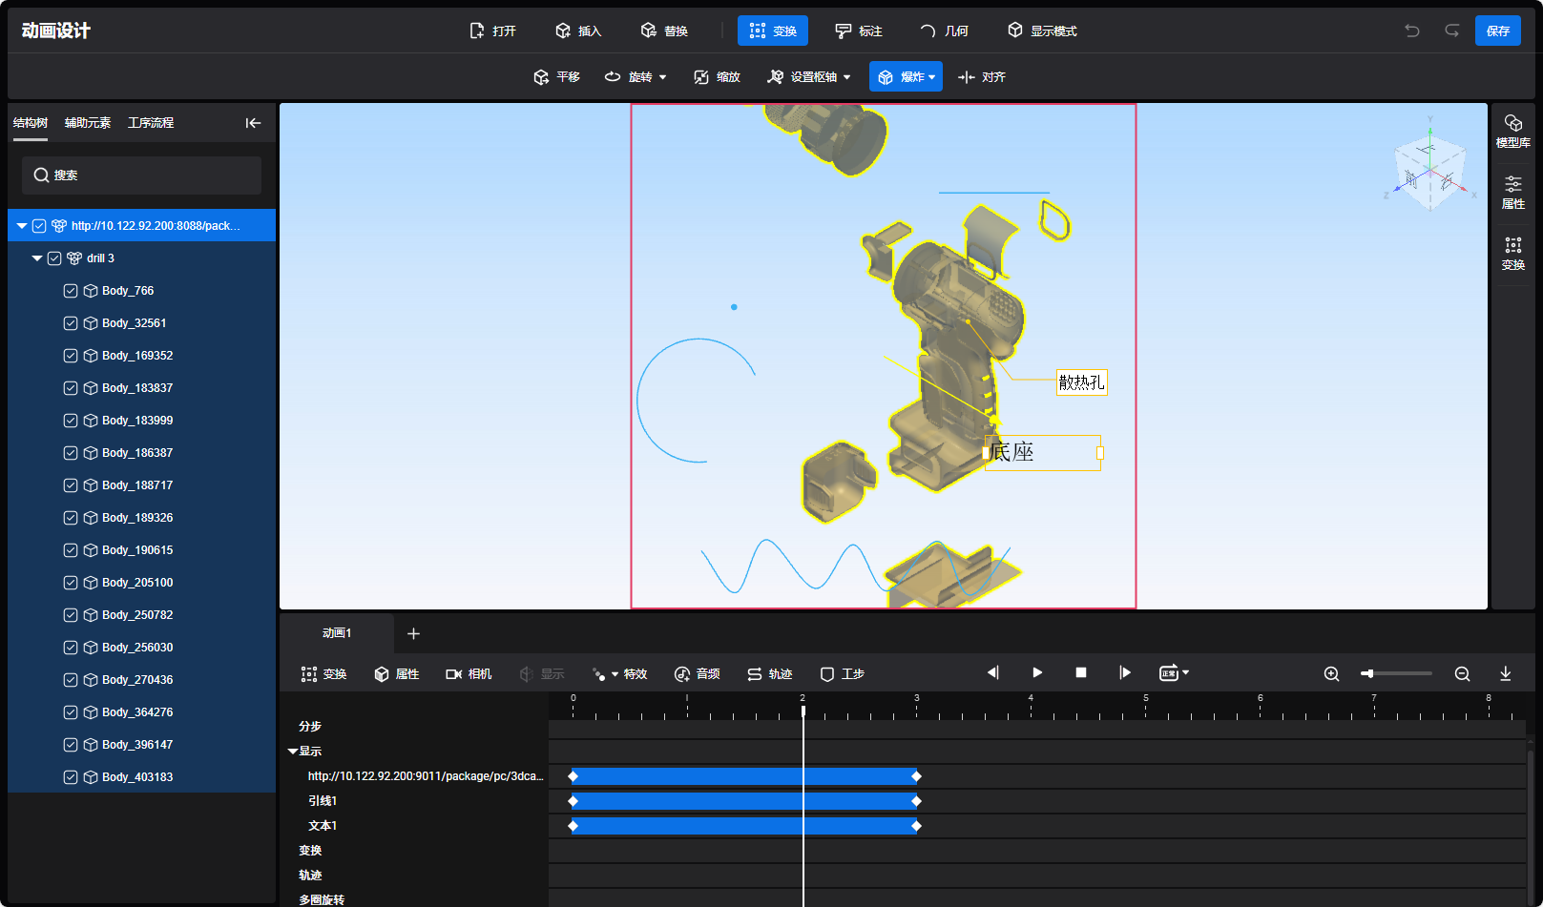Click the zoom in timeline icon

point(1331,674)
